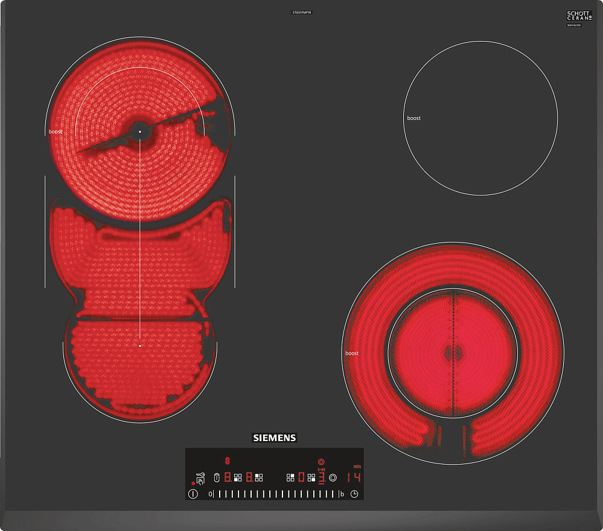
Task: Tap the timer clock icon
Action: coord(354,494)
